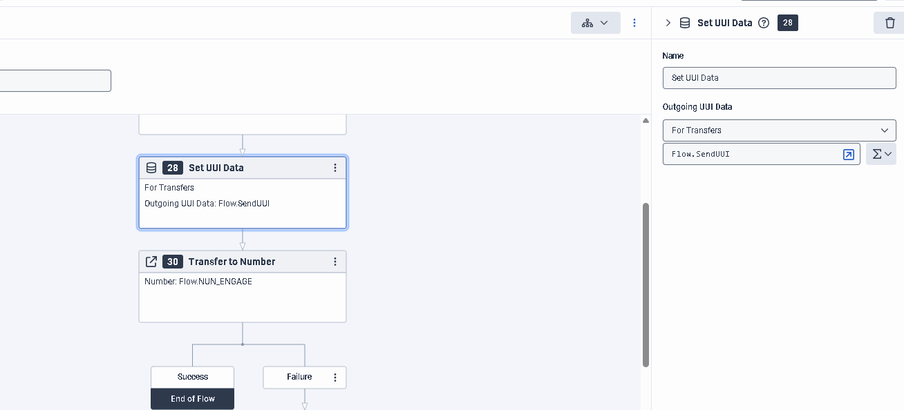Open the Failure path options menu

coord(335,377)
